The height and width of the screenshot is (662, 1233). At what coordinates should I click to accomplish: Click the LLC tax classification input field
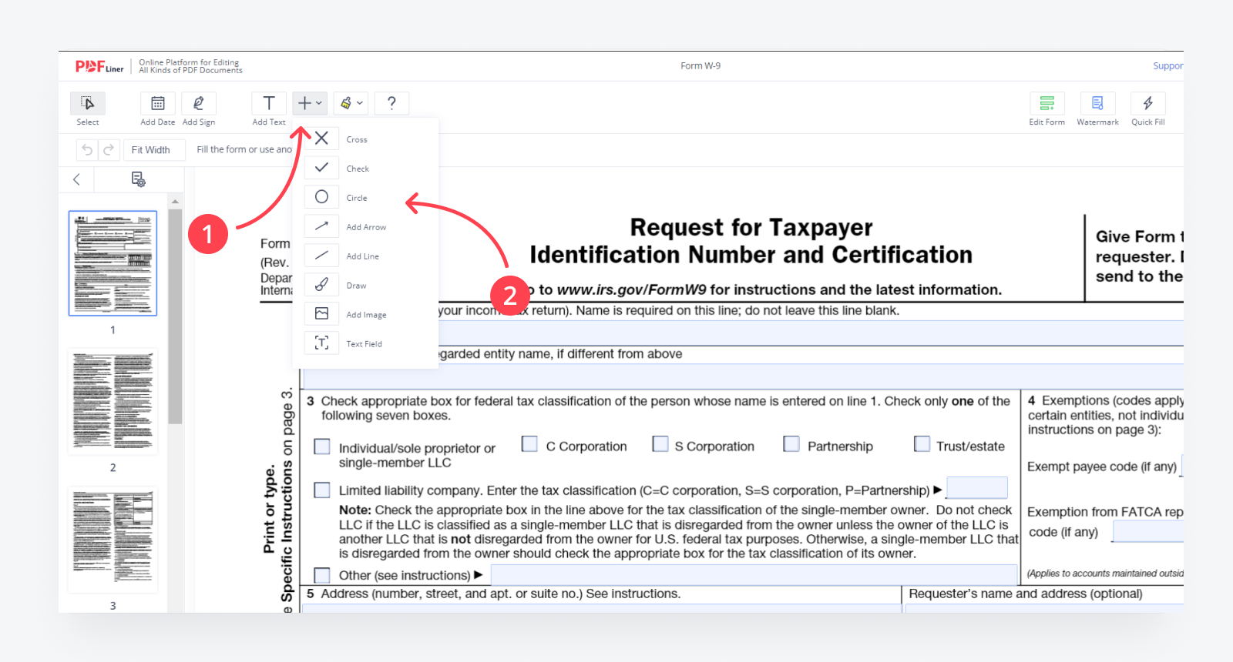click(x=977, y=488)
